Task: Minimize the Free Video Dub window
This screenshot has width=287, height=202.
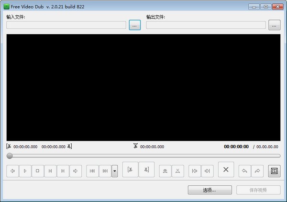Action: click(x=254, y=7)
